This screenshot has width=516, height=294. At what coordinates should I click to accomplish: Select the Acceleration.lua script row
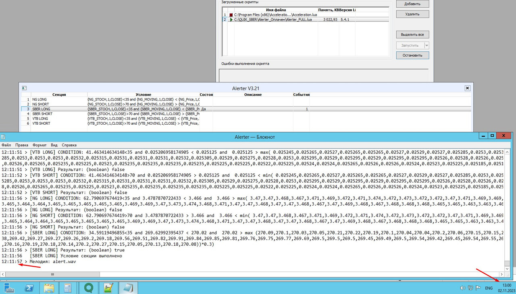pyautogui.click(x=306, y=14)
